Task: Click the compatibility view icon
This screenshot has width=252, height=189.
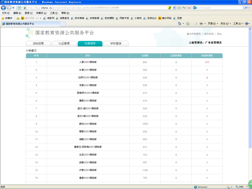Action: point(179,8)
